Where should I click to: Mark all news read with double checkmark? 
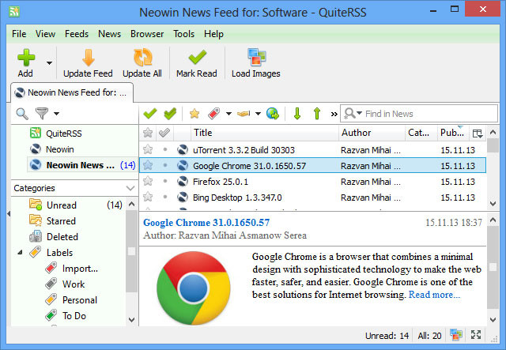170,114
